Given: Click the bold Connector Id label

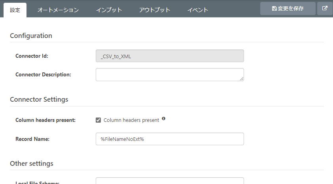Looking at the screenshot, I should coord(32,56).
